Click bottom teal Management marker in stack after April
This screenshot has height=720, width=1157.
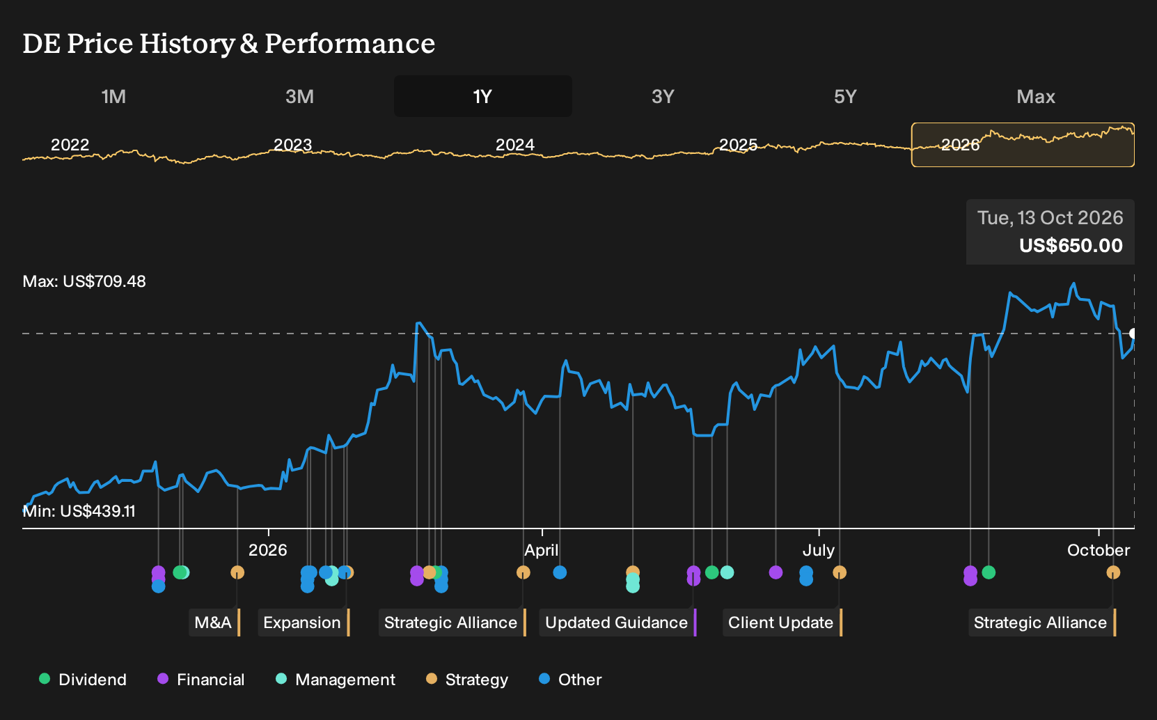click(633, 586)
